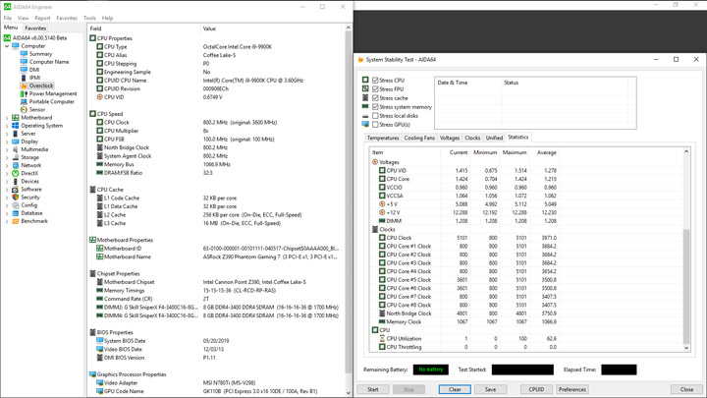
Task: Open the Preferences button
Action: point(572,389)
